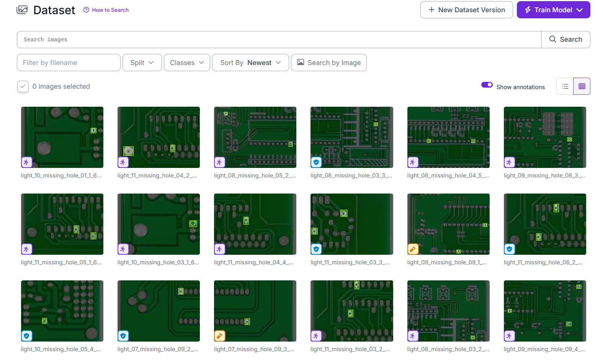Screen dimensions: 603x363
Task: Expand the Classes filter dropdown
Action: (186, 63)
